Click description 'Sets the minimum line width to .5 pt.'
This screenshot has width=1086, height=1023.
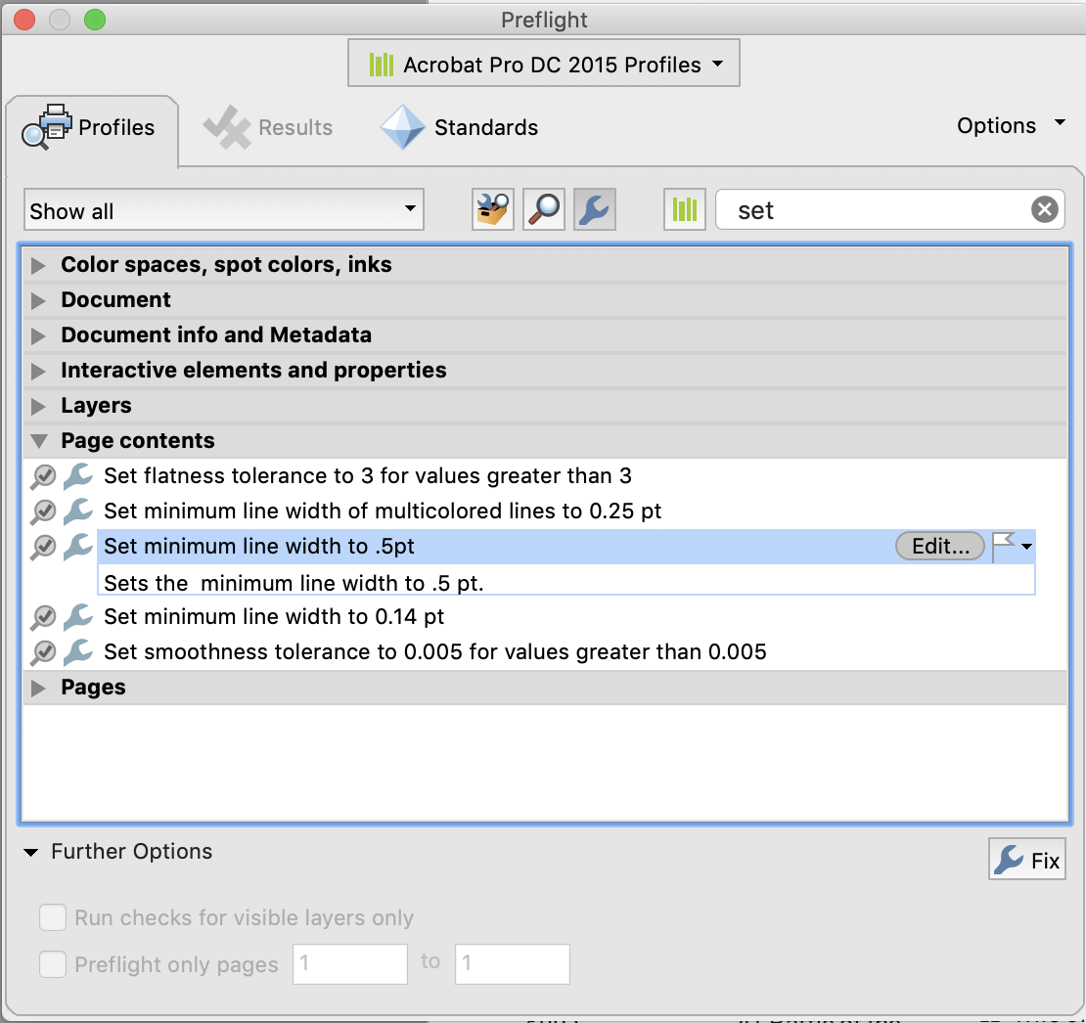click(x=294, y=584)
